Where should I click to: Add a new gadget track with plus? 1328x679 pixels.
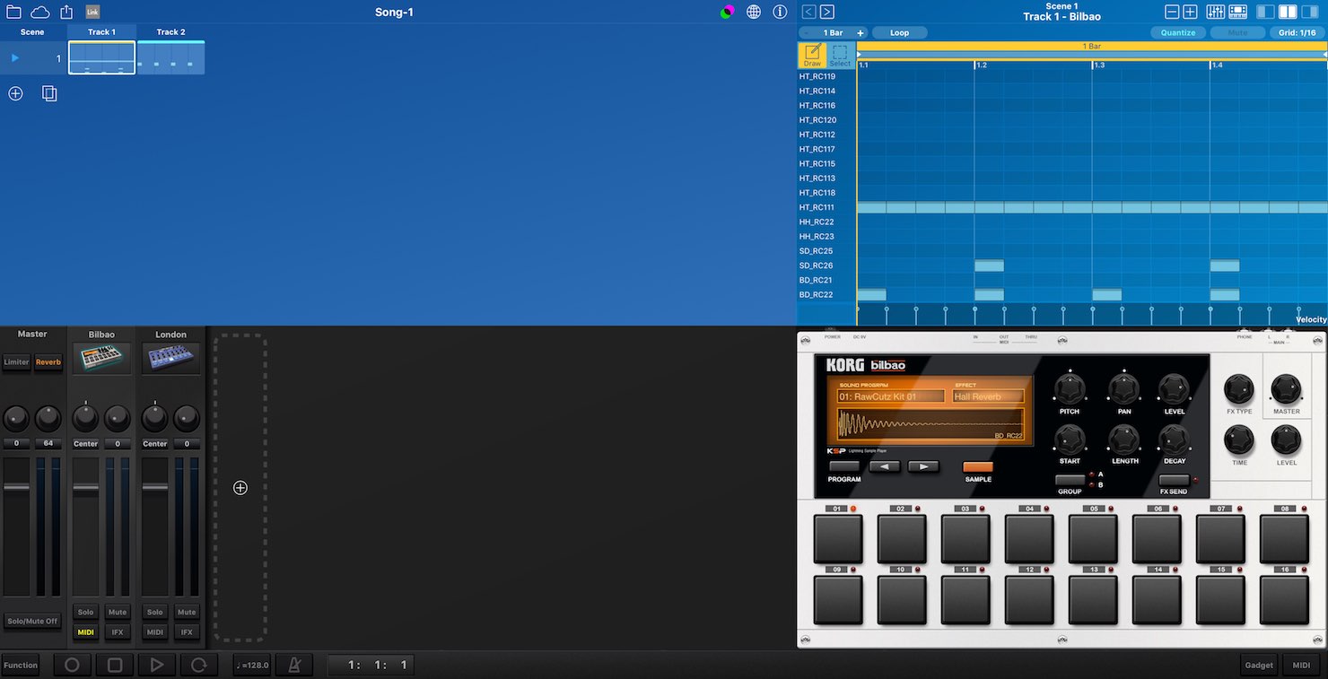[240, 488]
